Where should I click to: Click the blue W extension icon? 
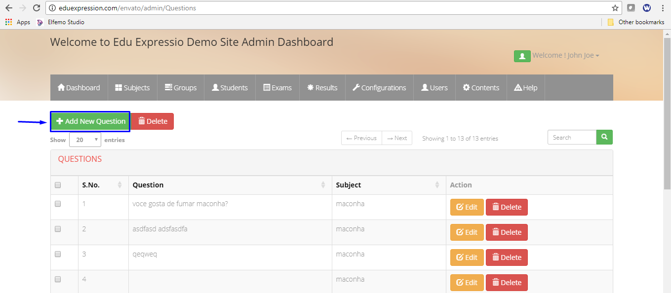click(x=647, y=8)
